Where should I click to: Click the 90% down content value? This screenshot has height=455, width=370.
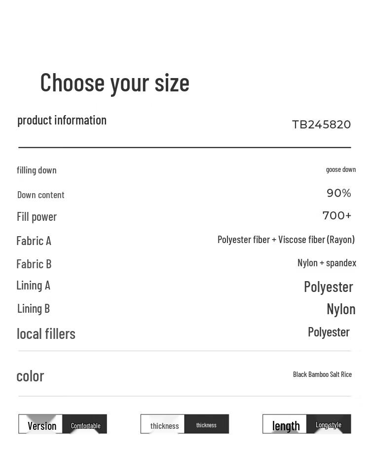(338, 193)
